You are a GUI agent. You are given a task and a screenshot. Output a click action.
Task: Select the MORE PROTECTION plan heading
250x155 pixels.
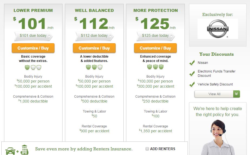click(156, 10)
